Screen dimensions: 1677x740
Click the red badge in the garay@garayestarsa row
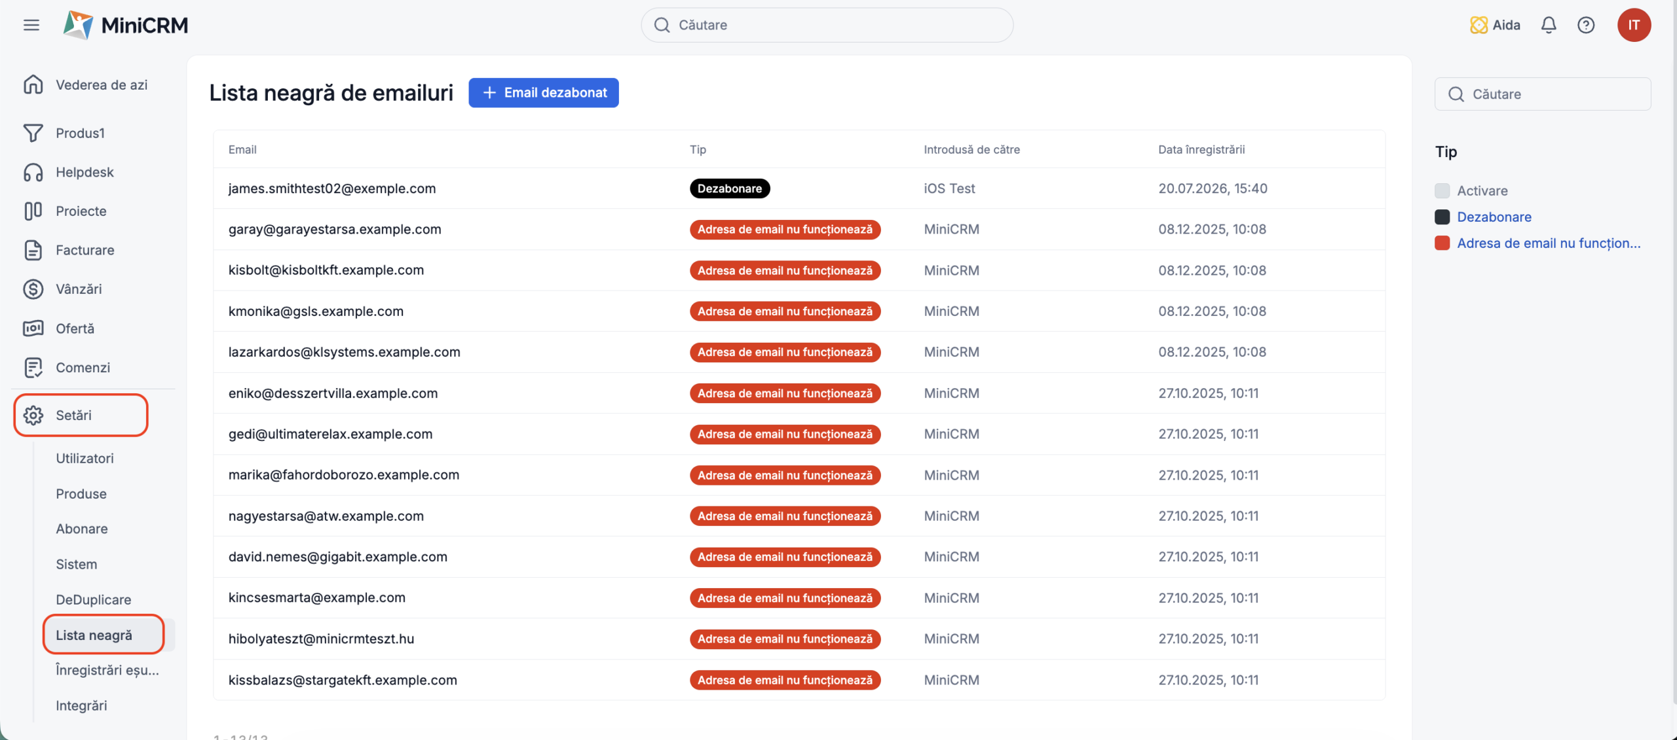click(x=785, y=230)
